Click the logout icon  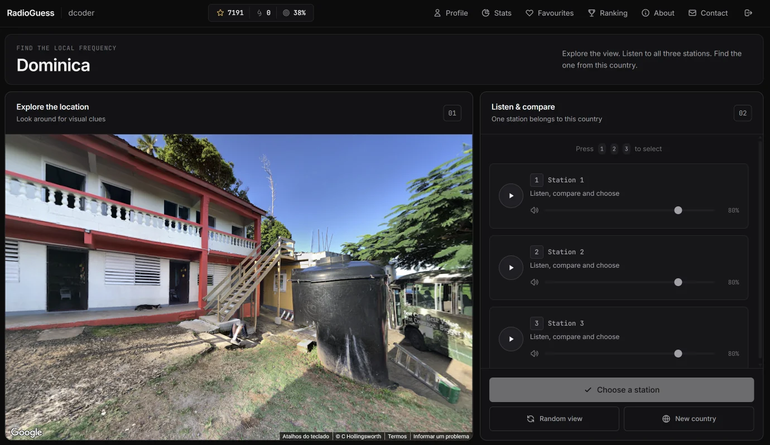(748, 13)
